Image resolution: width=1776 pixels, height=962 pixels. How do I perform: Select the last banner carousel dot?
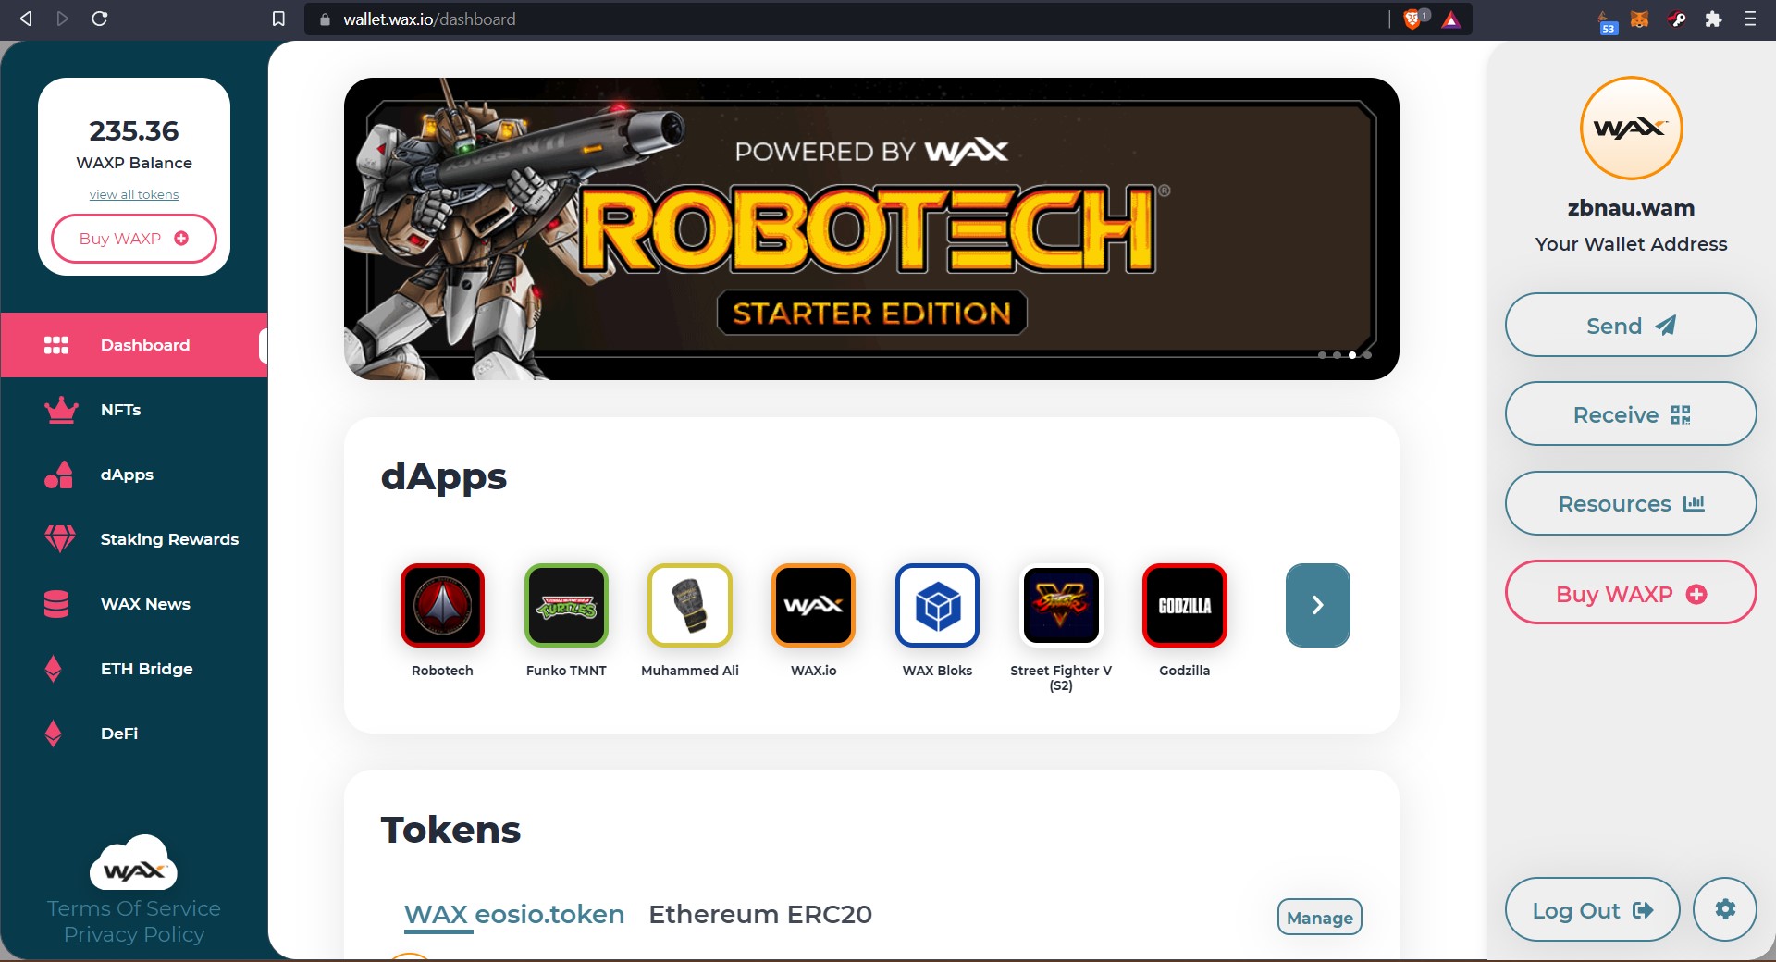coord(1367,355)
